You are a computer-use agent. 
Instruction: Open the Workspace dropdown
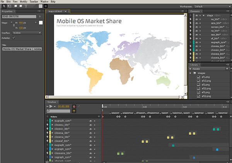[x=212, y=7]
